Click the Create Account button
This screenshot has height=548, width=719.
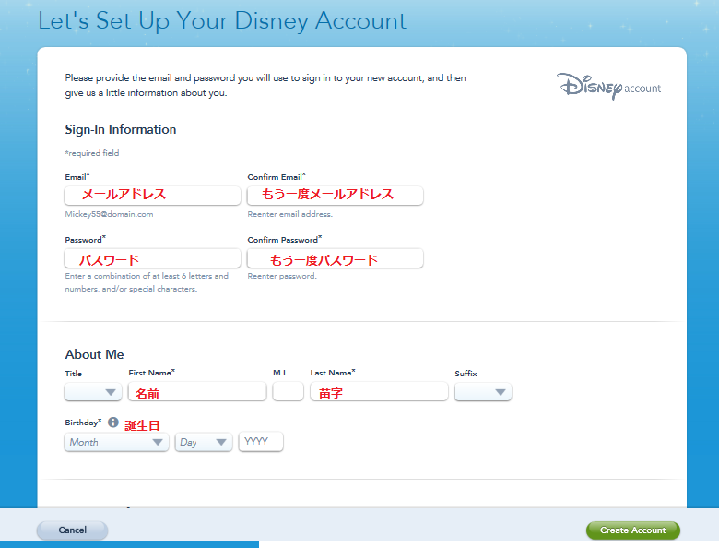(x=632, y=530)
